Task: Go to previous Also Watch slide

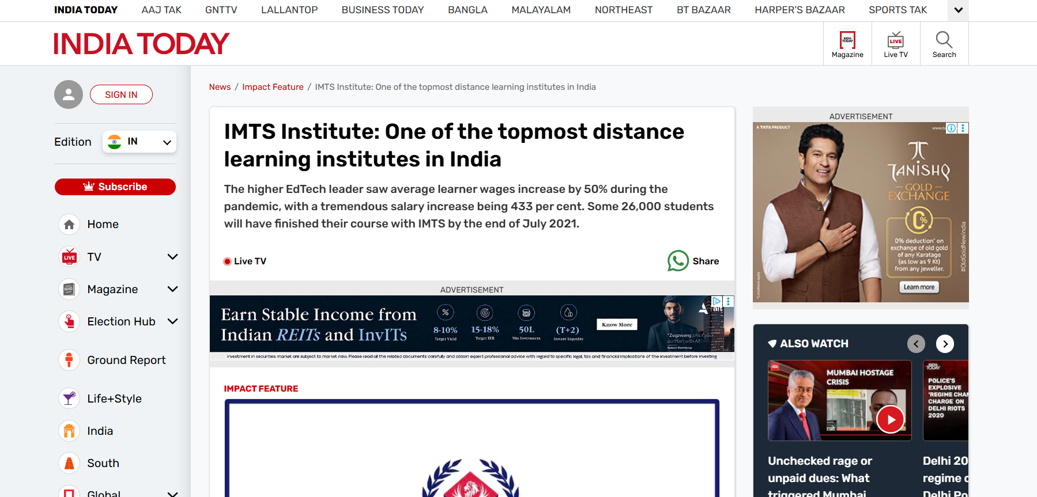Action: (916, 344)
